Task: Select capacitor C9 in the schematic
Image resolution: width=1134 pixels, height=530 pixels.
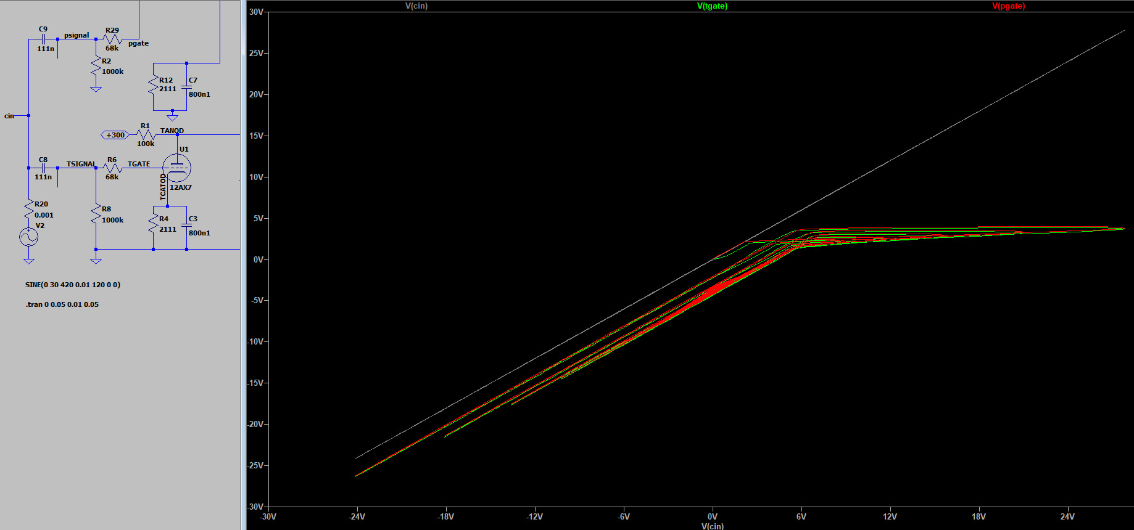Action: tap(44, 39)
